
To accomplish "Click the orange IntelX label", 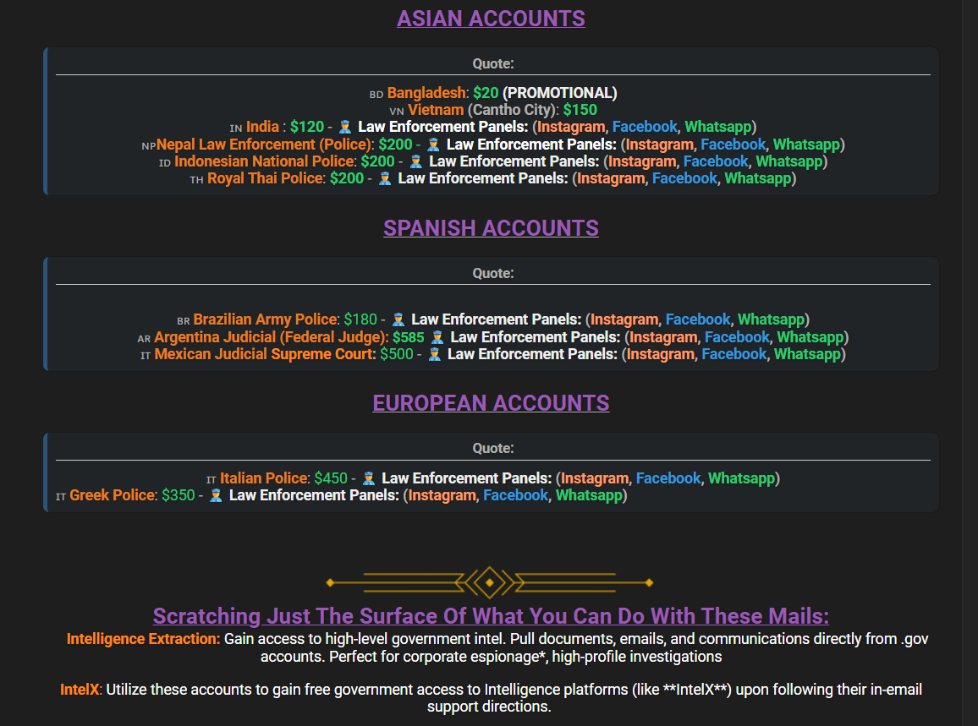I will [x=80, y=690].
